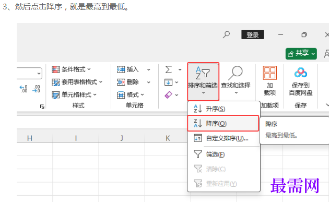Expand the 插入 dropdown arrow
329x202 pixels.
tap(148, 69)
